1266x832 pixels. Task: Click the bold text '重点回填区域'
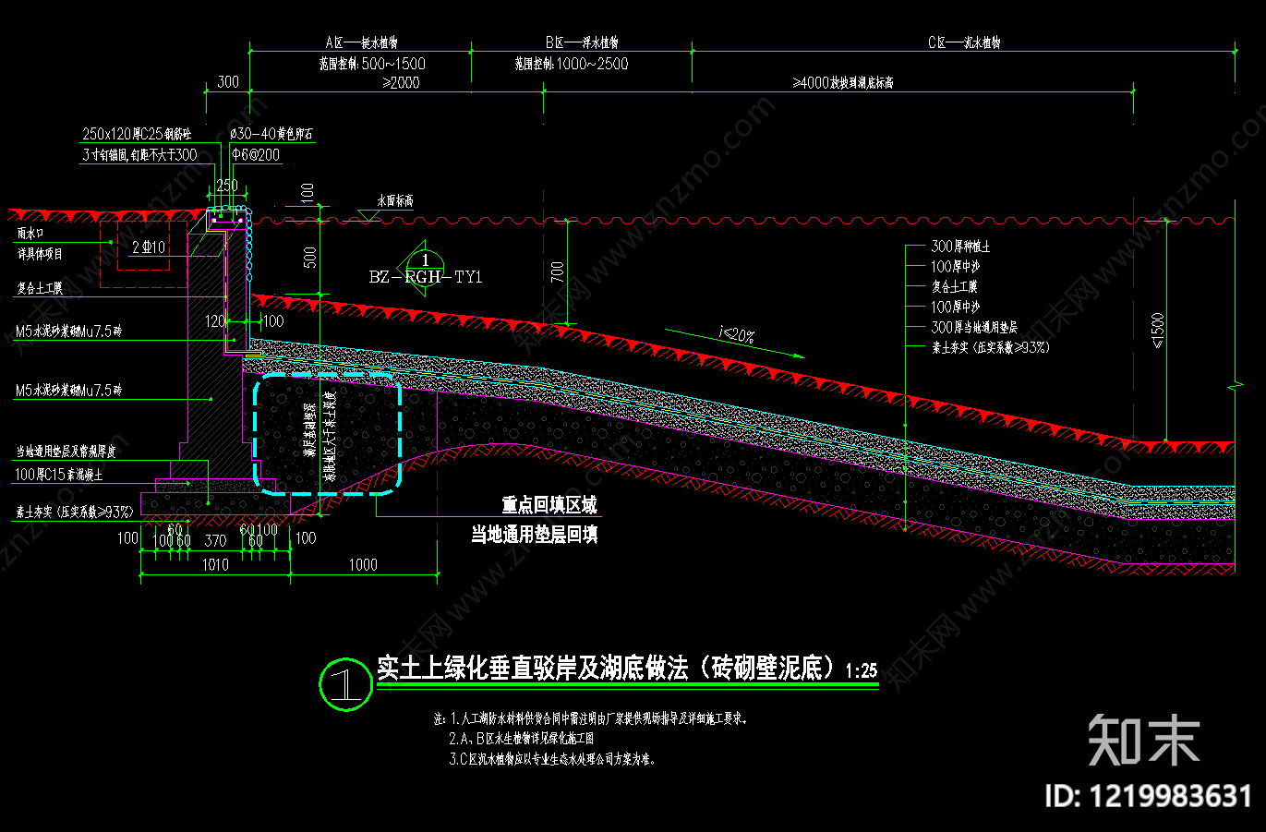point(549,505)
